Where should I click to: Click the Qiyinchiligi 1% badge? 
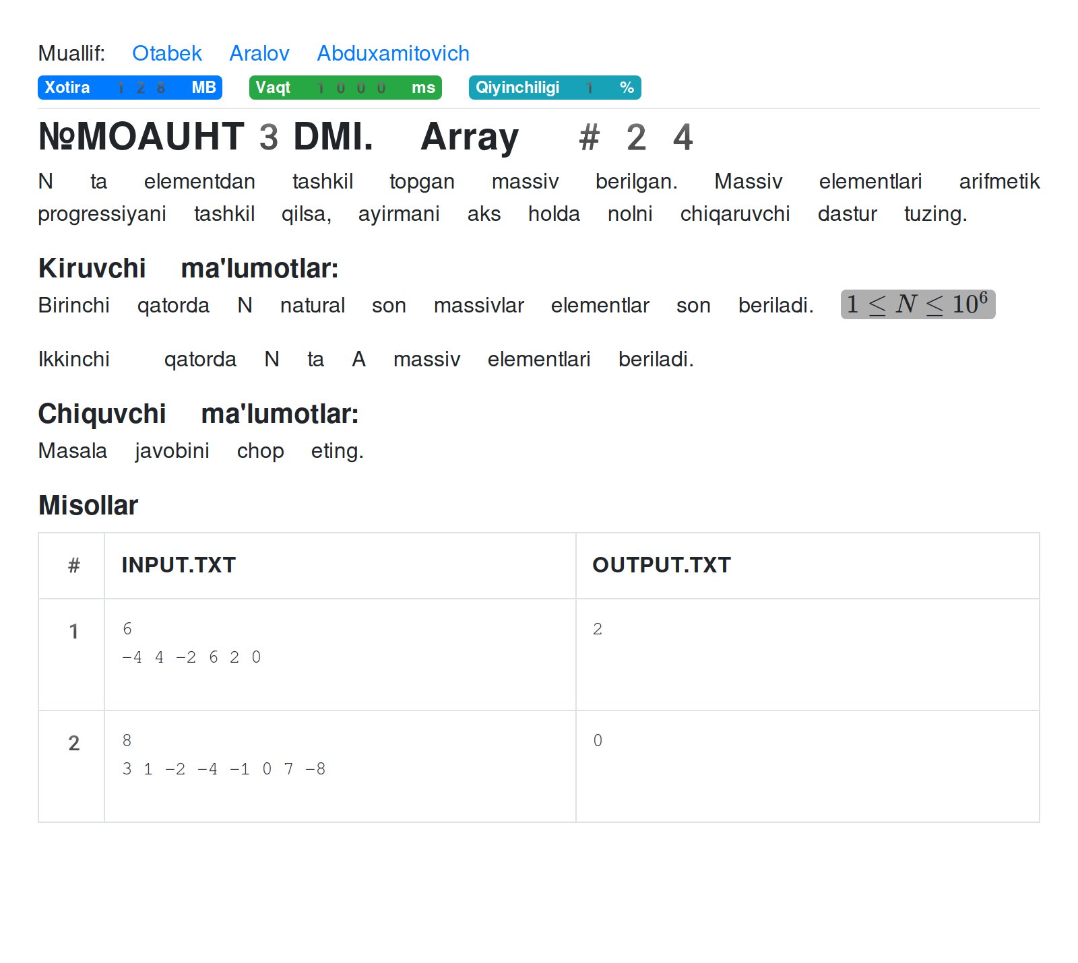click(555, 88)
